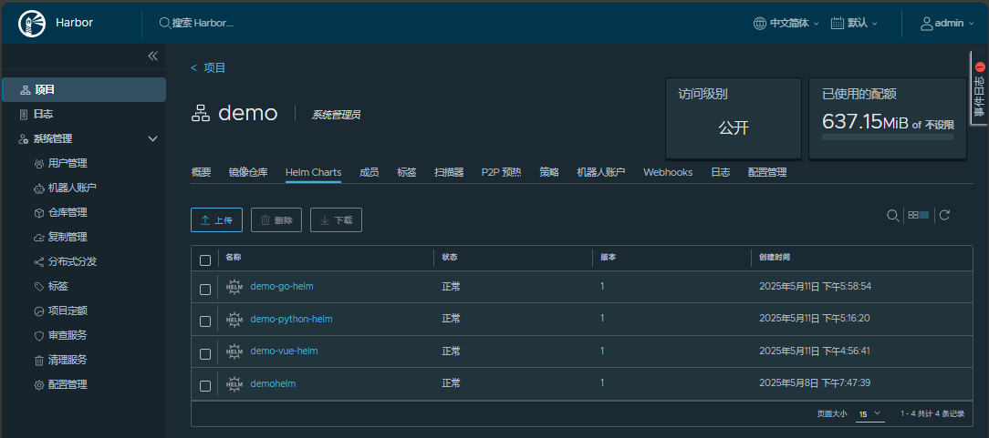Click the 配置管理 gear icon in sidebar
Image resolution: width=989 pixels, height=438 pixels.
[38, 384]
